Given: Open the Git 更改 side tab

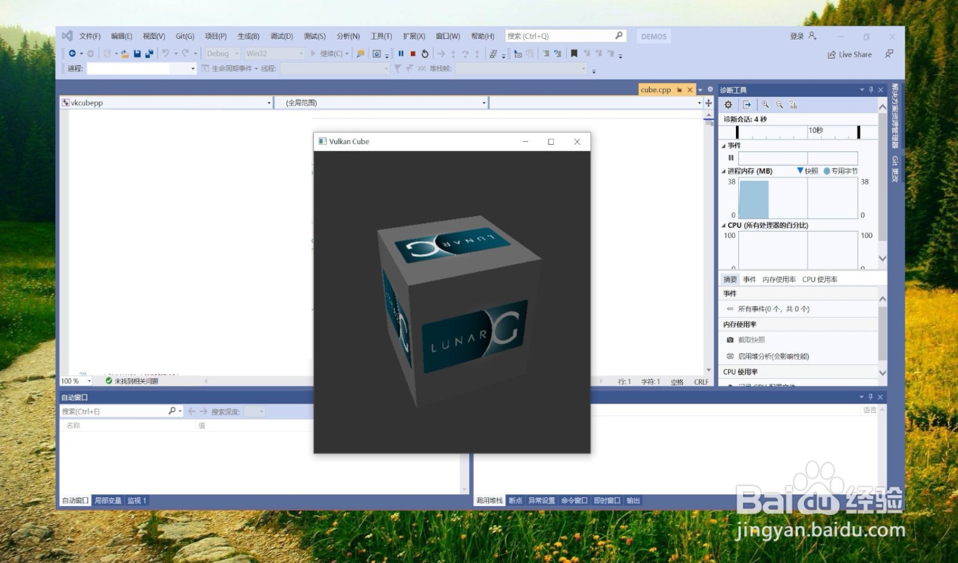Looking at the screenshot, I should pos(895,169).
